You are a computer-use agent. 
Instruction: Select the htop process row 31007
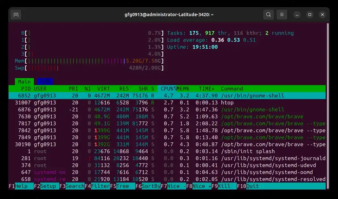coord(167,103)
